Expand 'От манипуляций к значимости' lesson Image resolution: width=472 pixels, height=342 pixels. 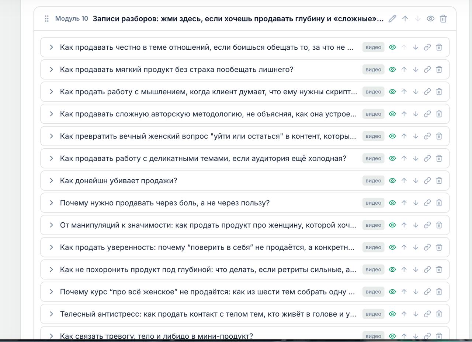51,225
